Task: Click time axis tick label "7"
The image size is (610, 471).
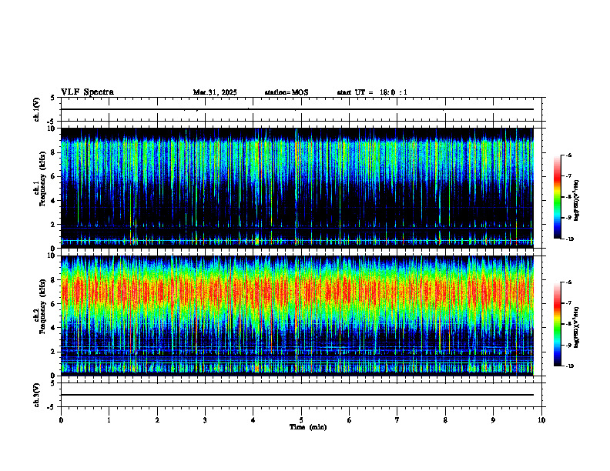Action: [x=397, y=420]
